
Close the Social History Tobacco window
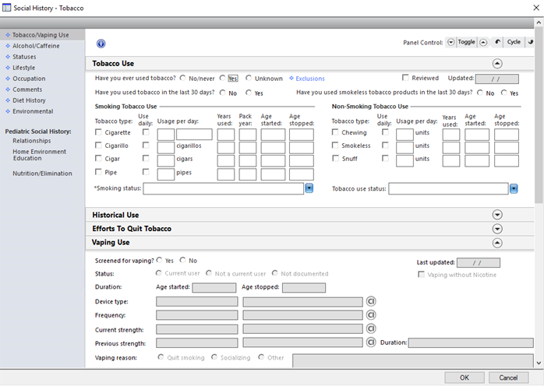point(536,8)
